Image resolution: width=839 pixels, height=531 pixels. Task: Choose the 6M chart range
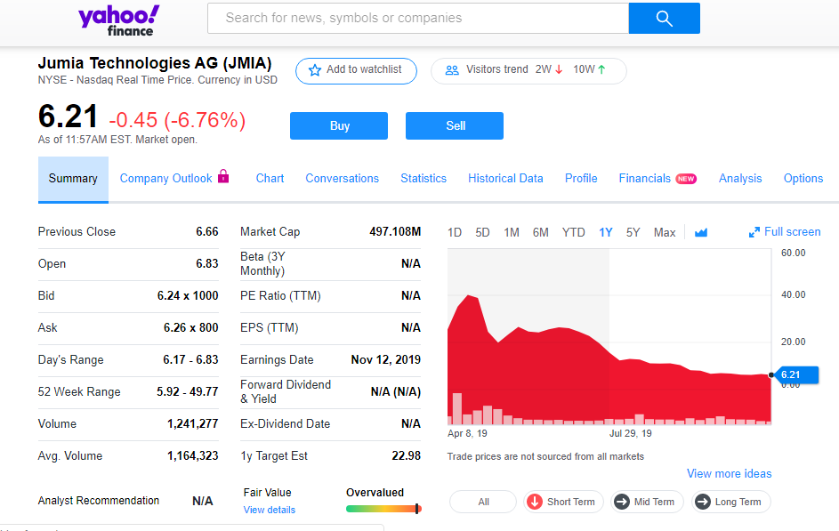tap(540, 232)
